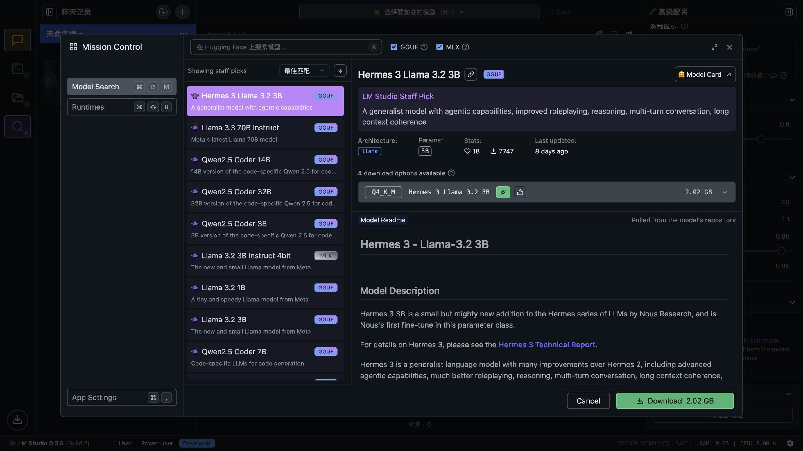Uncheck the GGUF format checkbox
This screenshot has height=451, width=803.
click(x=394, y=47)
